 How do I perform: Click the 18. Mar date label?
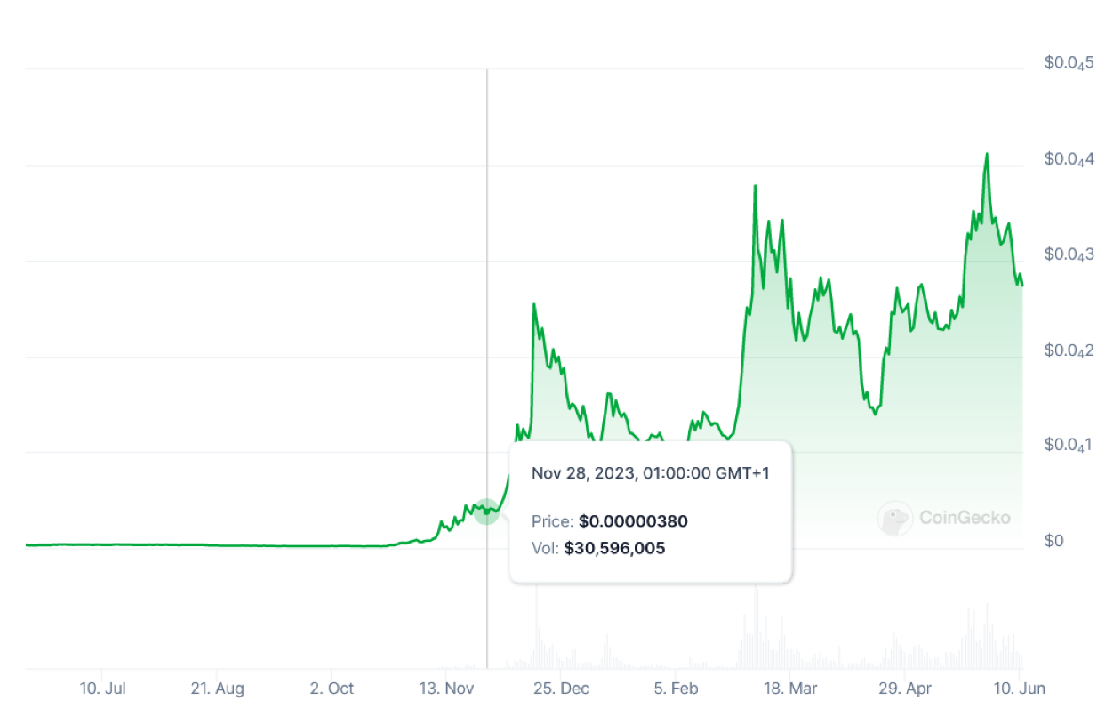pos(790,689)
